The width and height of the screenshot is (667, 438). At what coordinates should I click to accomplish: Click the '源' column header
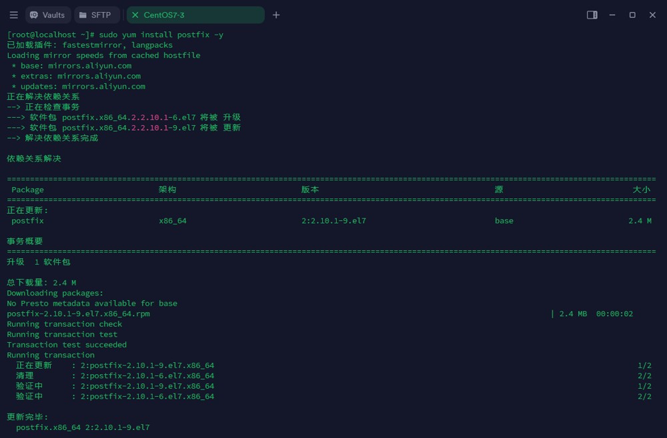tap(499, 190)
